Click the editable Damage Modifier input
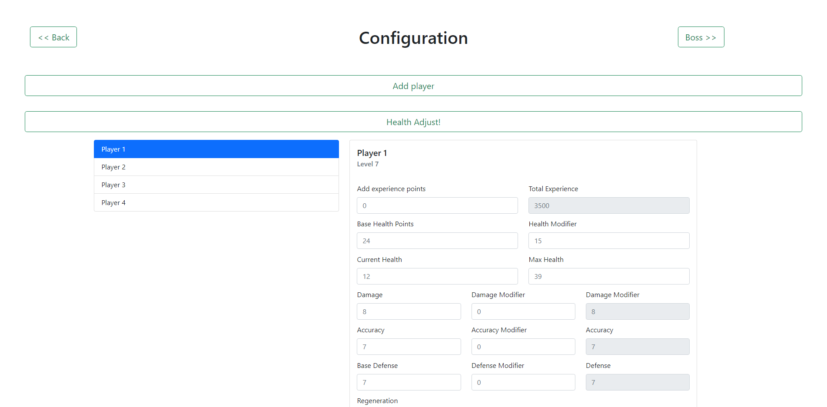The image size is (827, 407). 523,312
